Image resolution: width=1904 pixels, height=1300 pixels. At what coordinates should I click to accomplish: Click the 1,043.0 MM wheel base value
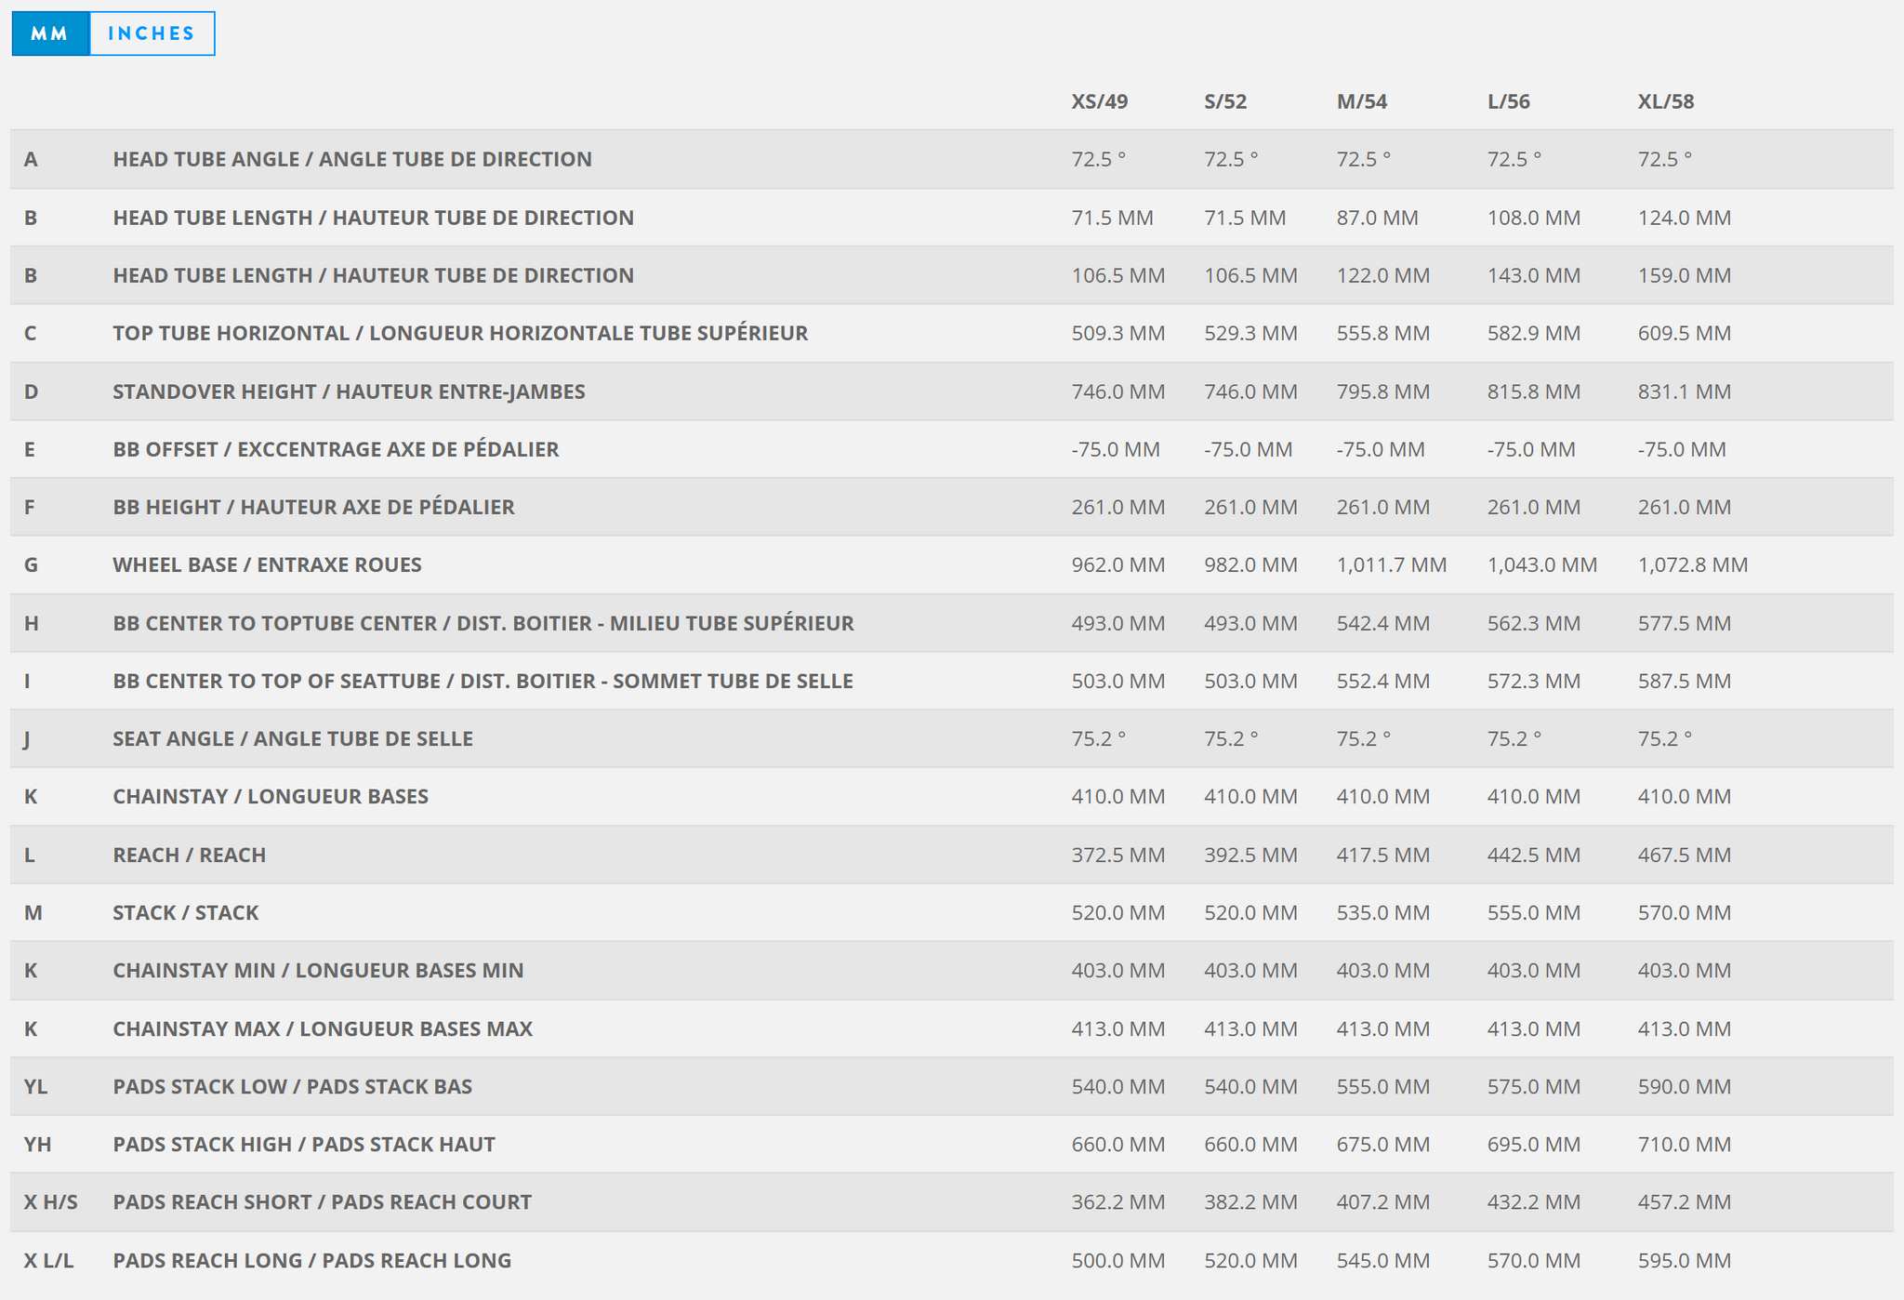point(1542,564)
